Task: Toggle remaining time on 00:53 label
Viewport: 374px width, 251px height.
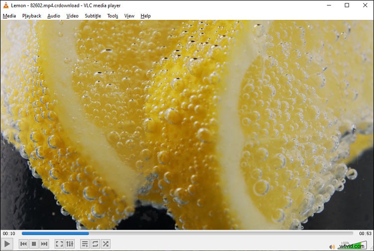Action: coord(365,234)
